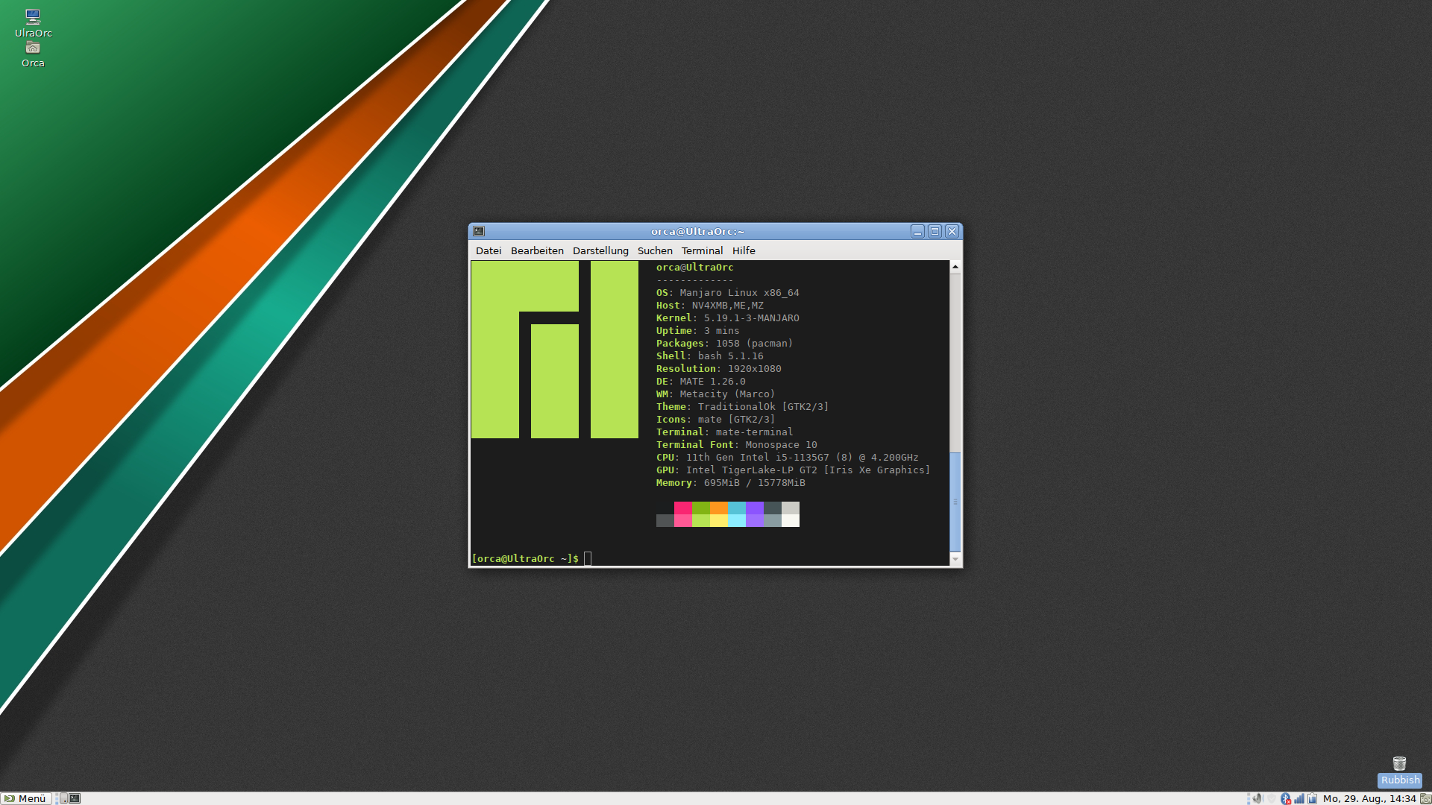Click the Host value 'NV4XMB,ME,MZ'

727,306
